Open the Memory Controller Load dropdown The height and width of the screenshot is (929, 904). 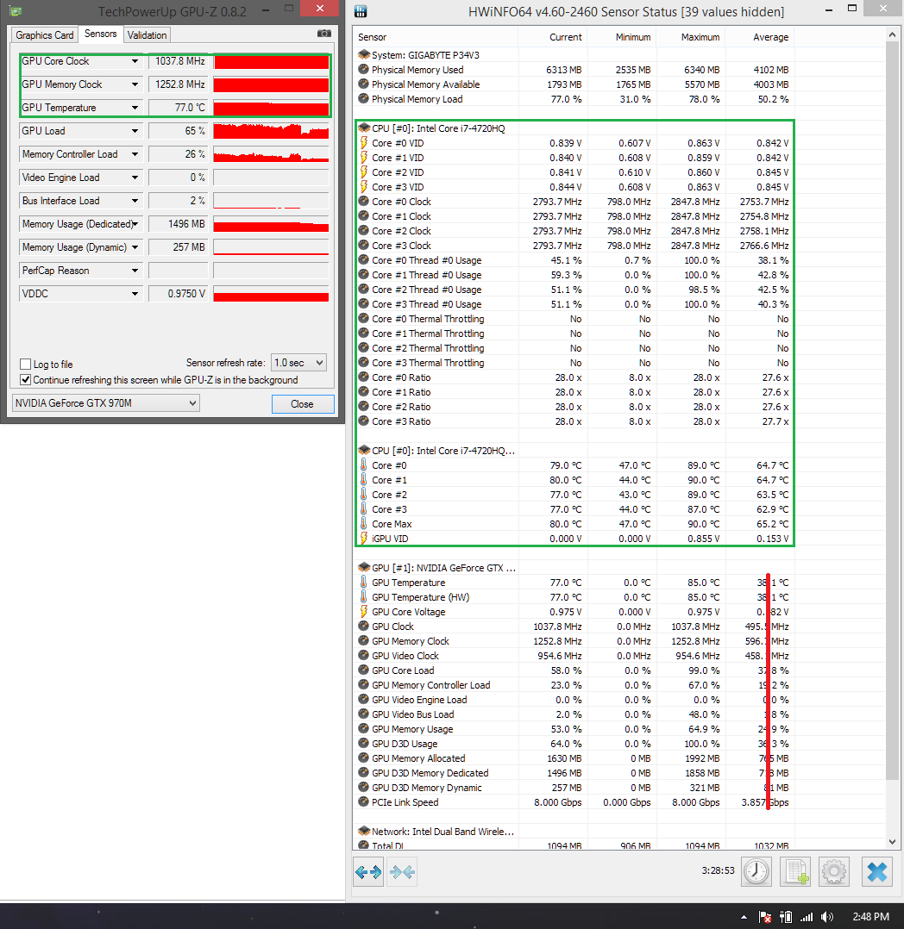click(x=135, y=154)
